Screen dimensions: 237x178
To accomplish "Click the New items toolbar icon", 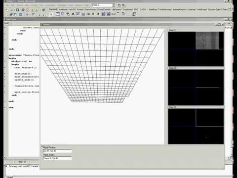I will 6,10.
